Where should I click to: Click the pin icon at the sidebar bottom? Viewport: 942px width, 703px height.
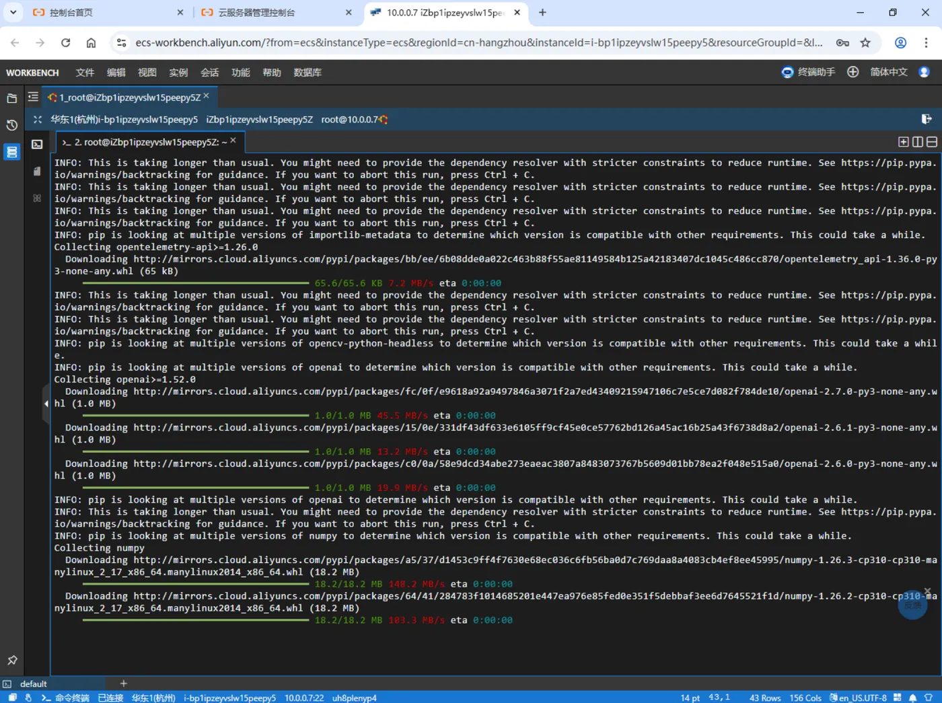(x=12, y=660)
